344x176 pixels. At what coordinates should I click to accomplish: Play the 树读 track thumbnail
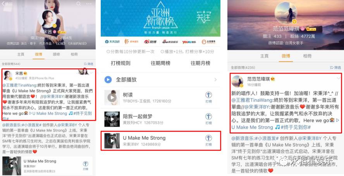(x=112, y=97)
